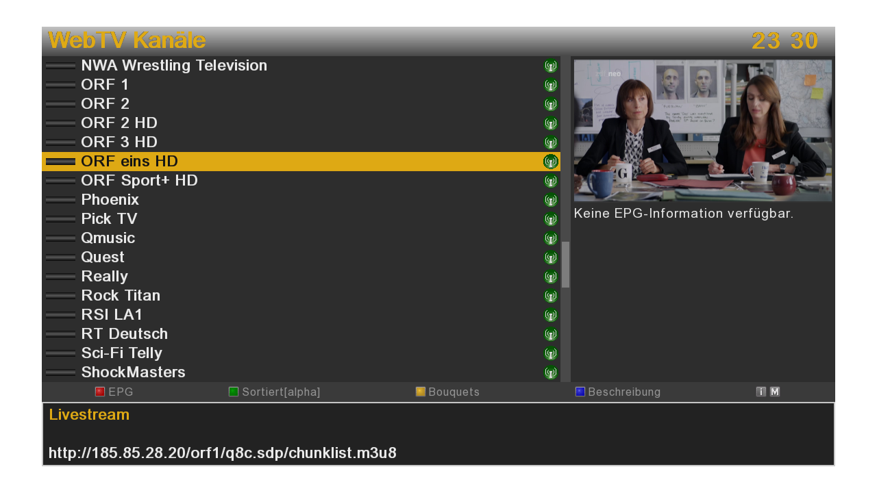Click the stream icon on ShockMasters row

tap(550, 373)
